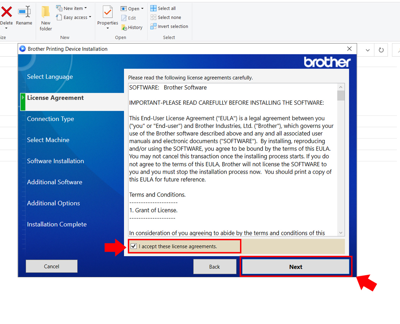400x324 pixels.
Task: Click the license scrollbar down arrow
Action: point(341,233)
